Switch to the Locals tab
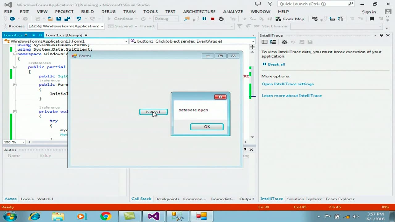Viewport: 395px width, 222px height. [x=27, y=199]
